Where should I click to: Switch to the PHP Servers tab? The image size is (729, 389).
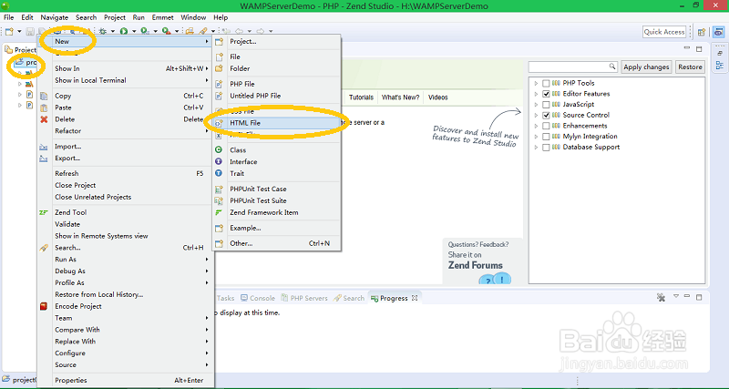pos(304,298)
